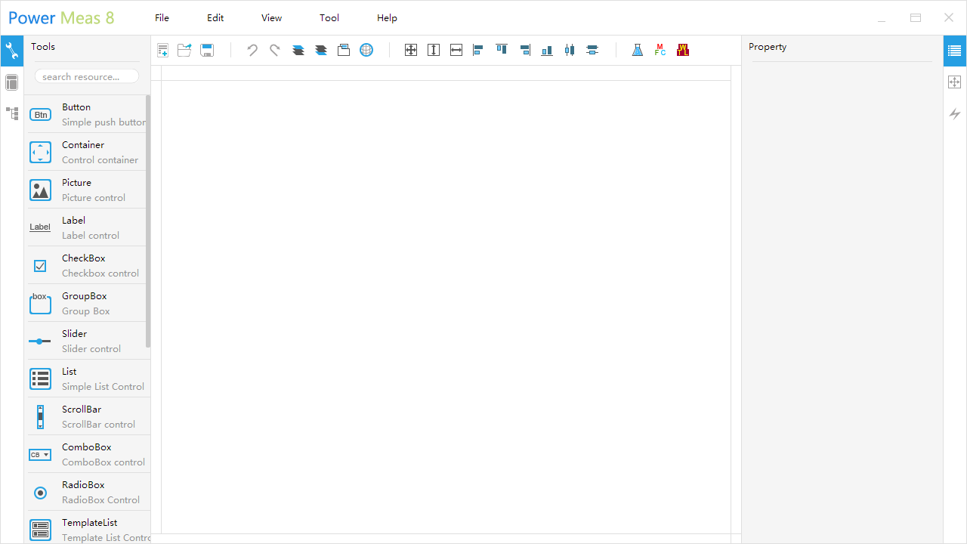Align selected controls to top

coord(502,50)
